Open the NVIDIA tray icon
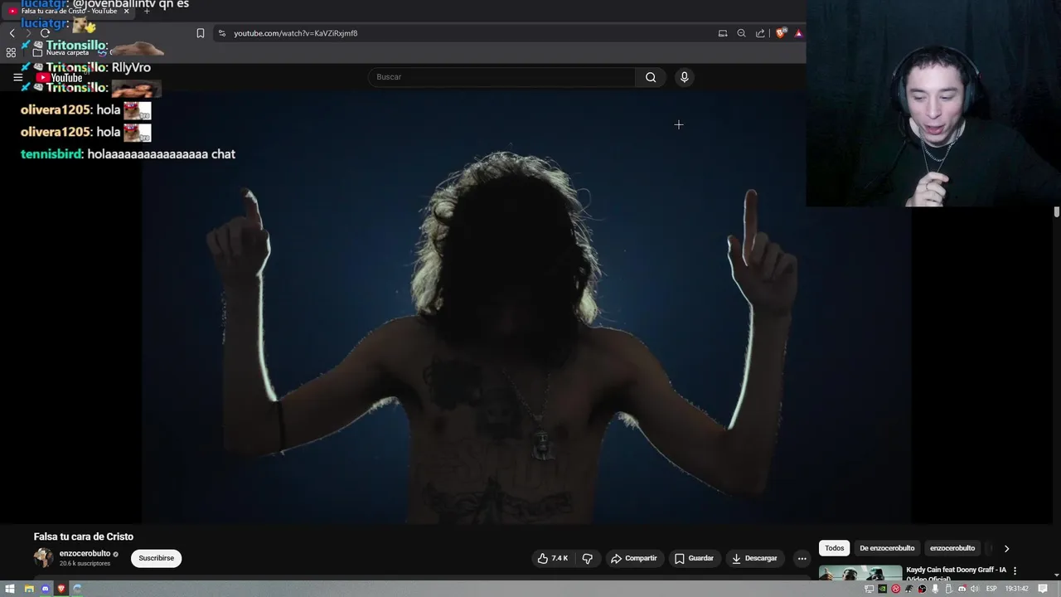The image size is (1061, 597). (882, 589)
